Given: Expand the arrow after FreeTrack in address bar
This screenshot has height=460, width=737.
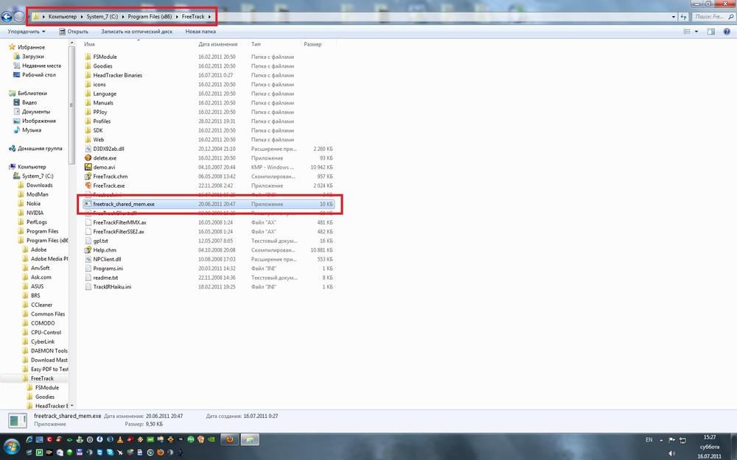Looking at the screenshot, I should [x=209, y=16].
